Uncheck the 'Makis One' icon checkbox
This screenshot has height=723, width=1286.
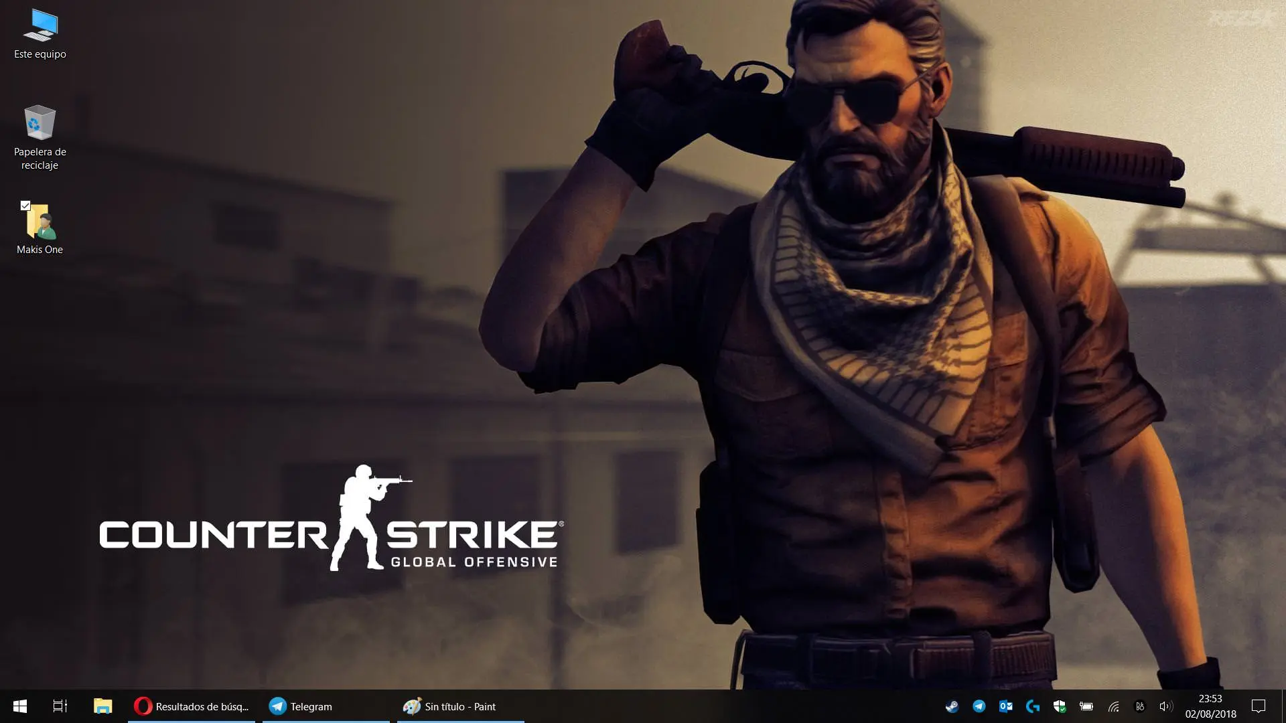25,206
